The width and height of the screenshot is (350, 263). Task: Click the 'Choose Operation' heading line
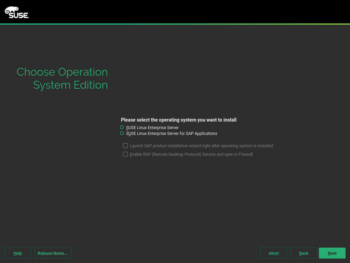(x=62, y=72)
